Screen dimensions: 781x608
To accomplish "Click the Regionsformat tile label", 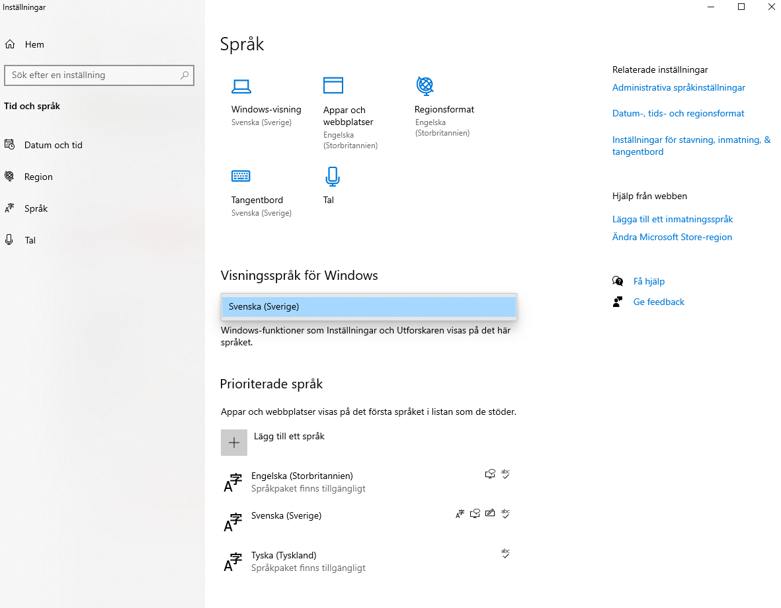I will [x=444, y=110].
